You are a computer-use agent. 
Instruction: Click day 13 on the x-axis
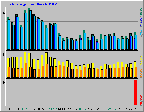pyautogui.click(x=59, y=109)
